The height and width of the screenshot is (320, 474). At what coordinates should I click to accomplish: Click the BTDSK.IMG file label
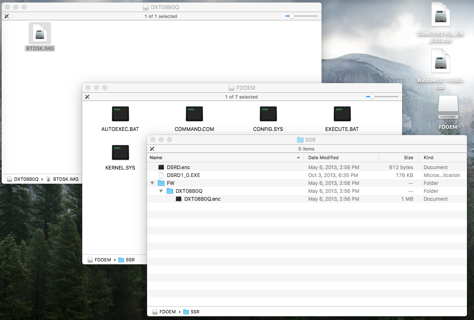click(x=40, y=48)
